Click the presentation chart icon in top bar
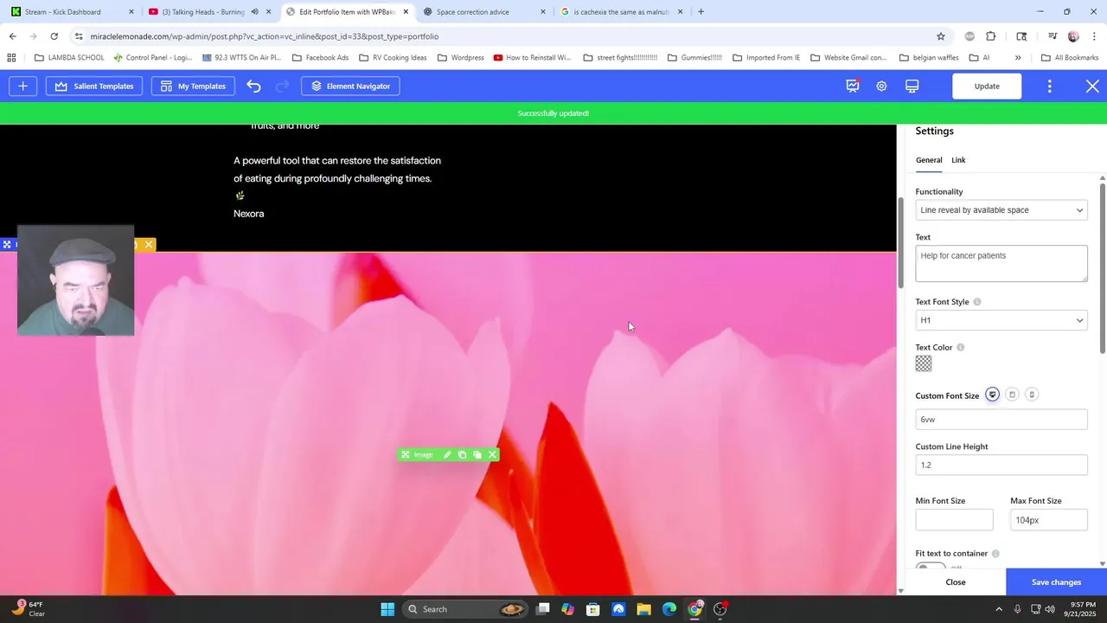The image size is (1107, 623). [853, 86]
